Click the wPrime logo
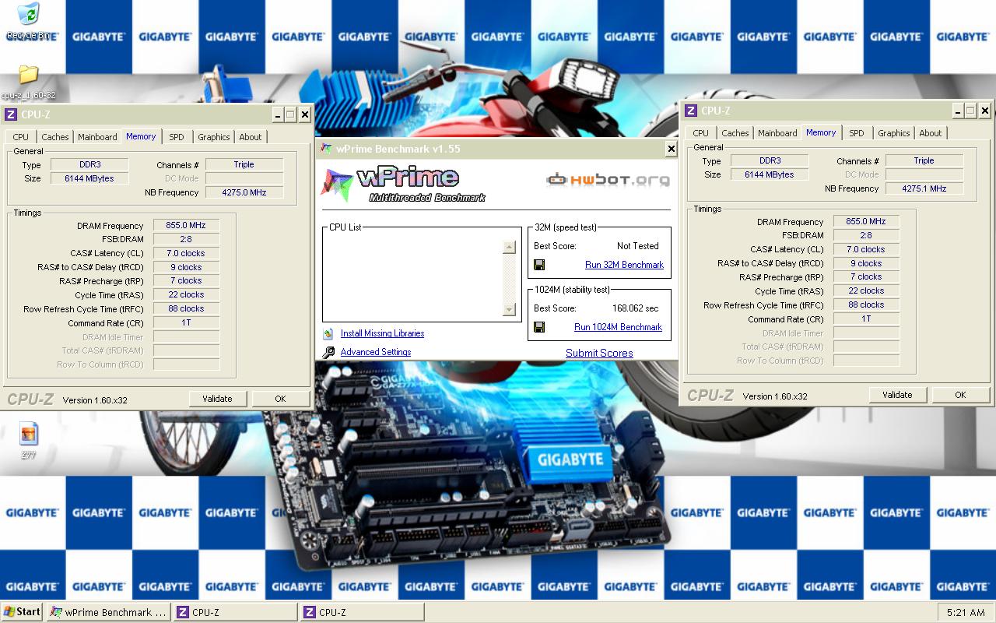This screenshot has width=996, height=623. point(403,185)
